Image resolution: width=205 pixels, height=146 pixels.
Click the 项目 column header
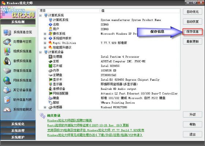click(x=69, y=11)
